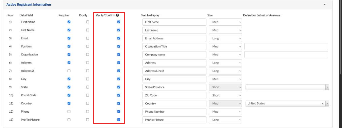The width and height of the screenshot is (342, 128).
Task: Toggle Verify/Confirm for Organization
Action: point(119,54)
